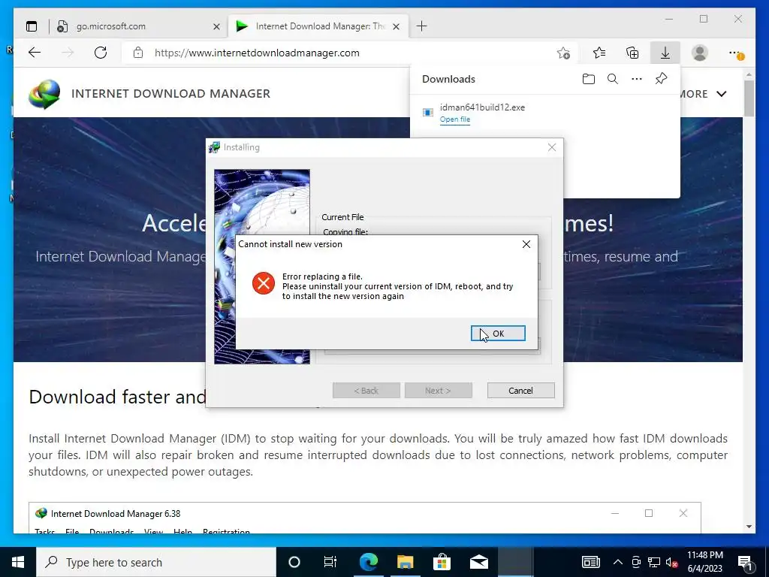This screenshot has height=577, width=769.
Task: Open Task View on taskbar
Action: point(330,562)
